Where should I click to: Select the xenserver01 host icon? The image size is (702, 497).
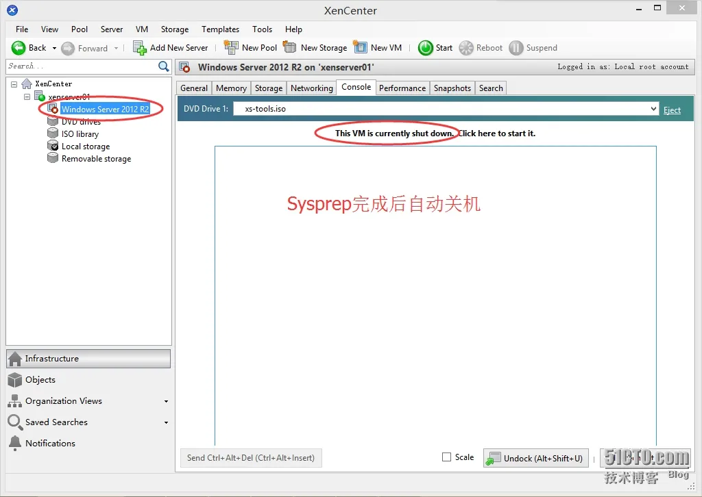click(40, 97)
